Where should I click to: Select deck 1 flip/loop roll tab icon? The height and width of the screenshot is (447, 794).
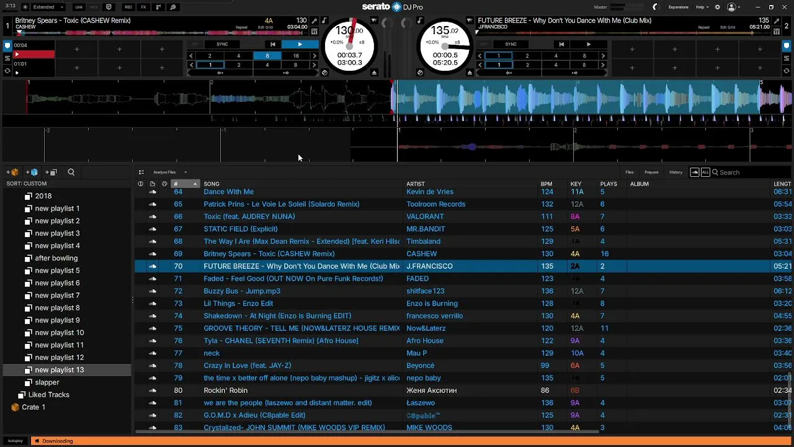[x=7, y=71]
